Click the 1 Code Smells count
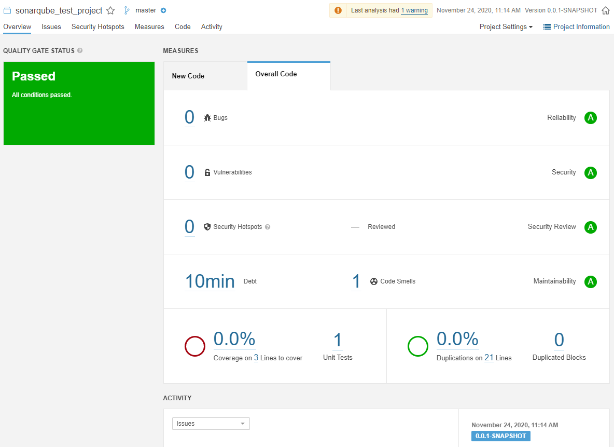This screenshot has height=447, width=614. pos(356,281)
